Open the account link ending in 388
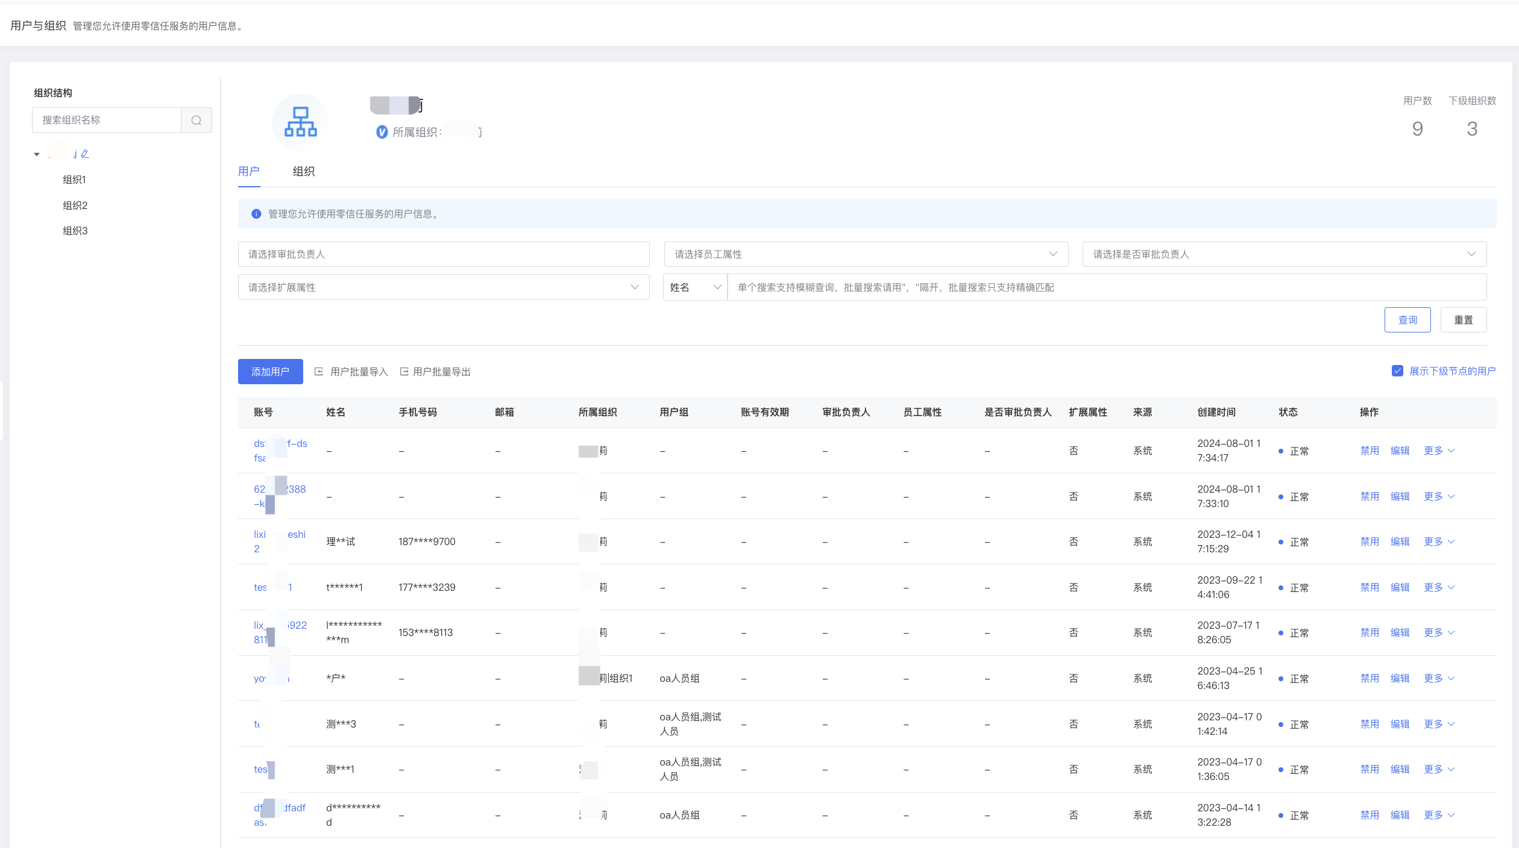The width and height of the screenshot is (1519, 848). pyautogui.click(x=280, y=496)
